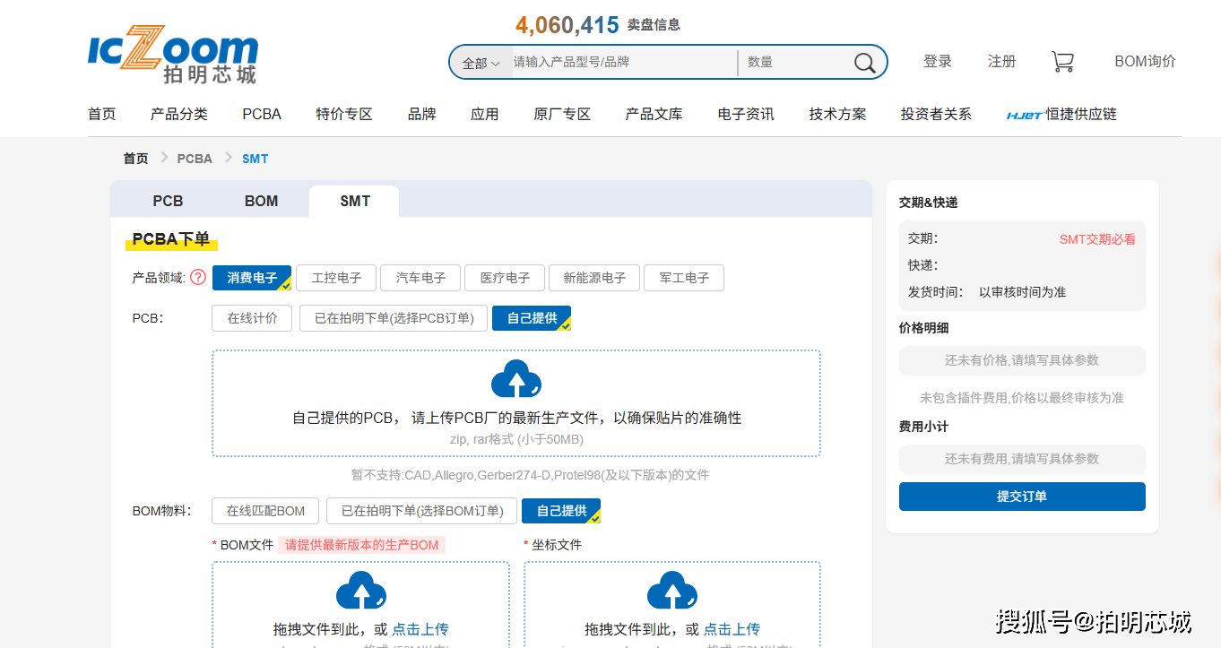Switch to the BOM tab

[261, 201]
